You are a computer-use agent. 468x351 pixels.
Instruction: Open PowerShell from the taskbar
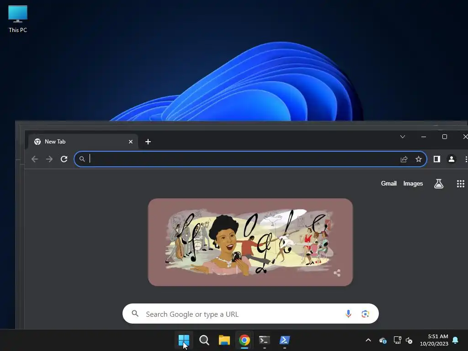point(284,340)
